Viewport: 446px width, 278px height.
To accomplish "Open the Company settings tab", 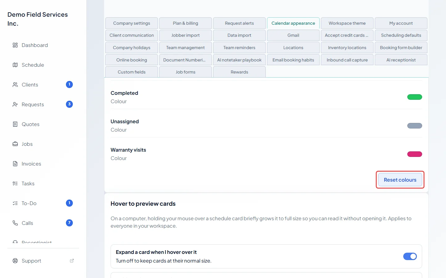I will pos(132,23).
